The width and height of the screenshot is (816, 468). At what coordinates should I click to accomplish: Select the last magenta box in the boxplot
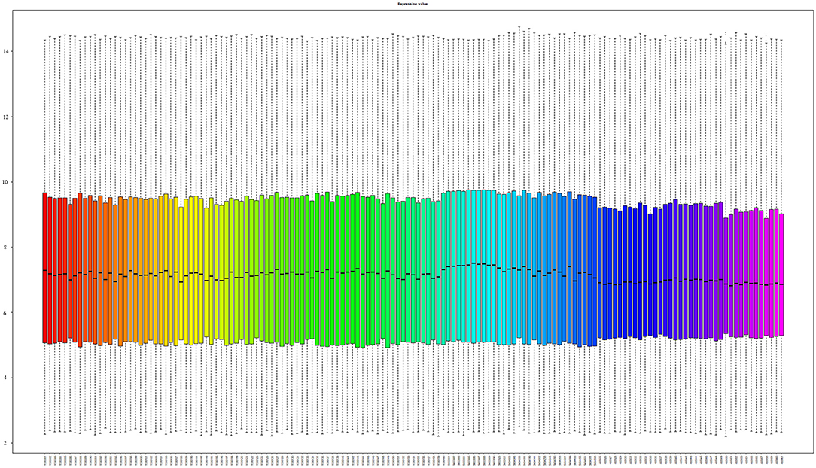pyautogui.click(x=781, y=275)
